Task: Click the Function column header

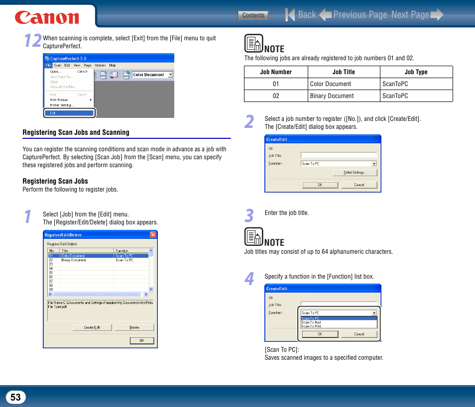Action: [x=131, y=250]
